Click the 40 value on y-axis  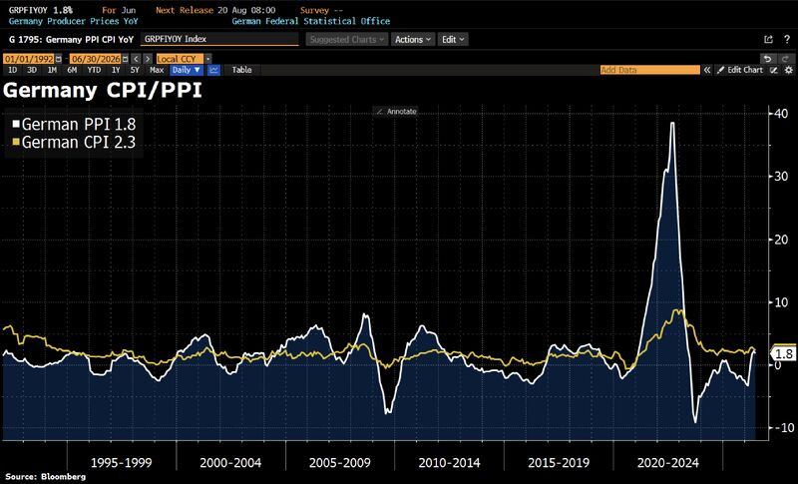pos(781,113)
